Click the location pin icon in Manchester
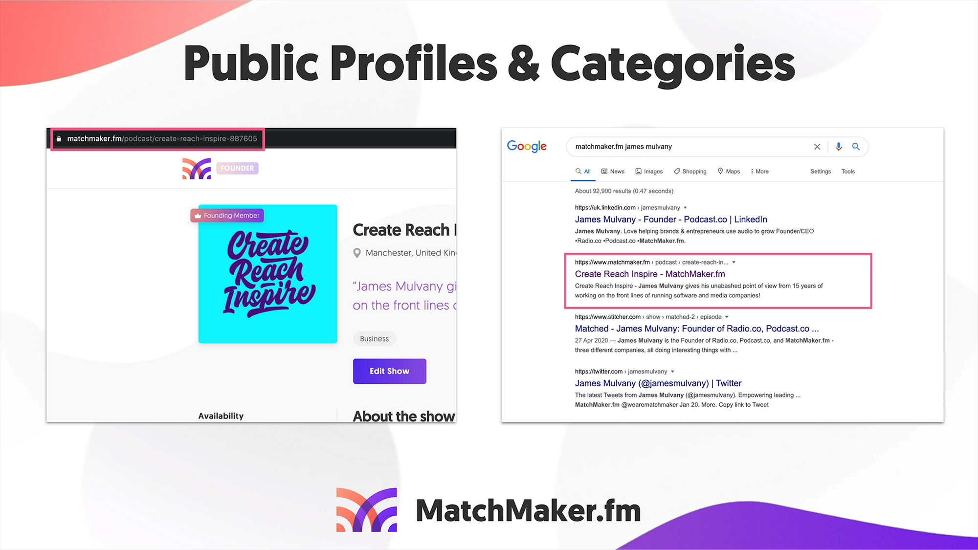This screenshot has width=978, height=550. tap(356, 252)
